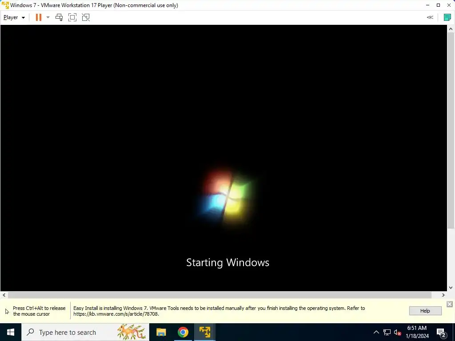Image resolution: width=455 pixels, height=341 pixels.
Task: Toggle Unity mode icon
Action: tap(86, 17)
